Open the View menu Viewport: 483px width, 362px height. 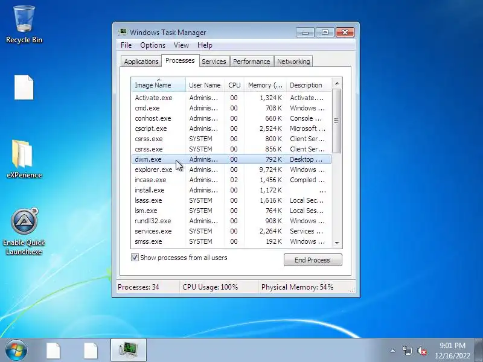point(181,45)
